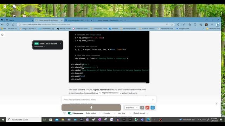225x126 pixels.
Task: Open the Facebook bookmark
Action: 114,29
